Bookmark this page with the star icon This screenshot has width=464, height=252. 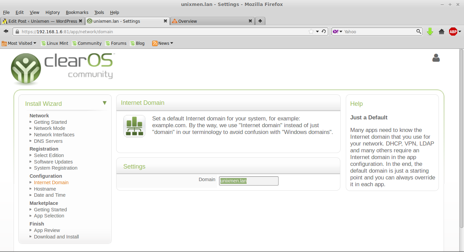pos(311,32)
